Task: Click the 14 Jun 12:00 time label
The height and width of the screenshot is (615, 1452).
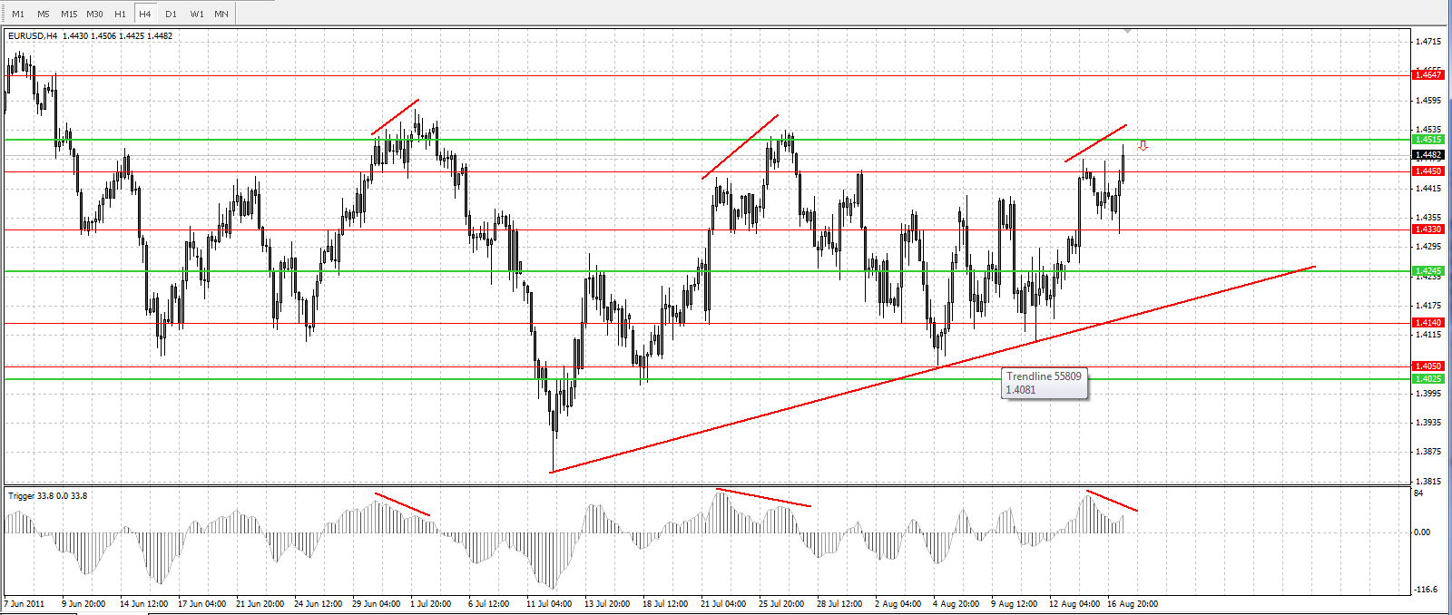Action: (143, 604)
